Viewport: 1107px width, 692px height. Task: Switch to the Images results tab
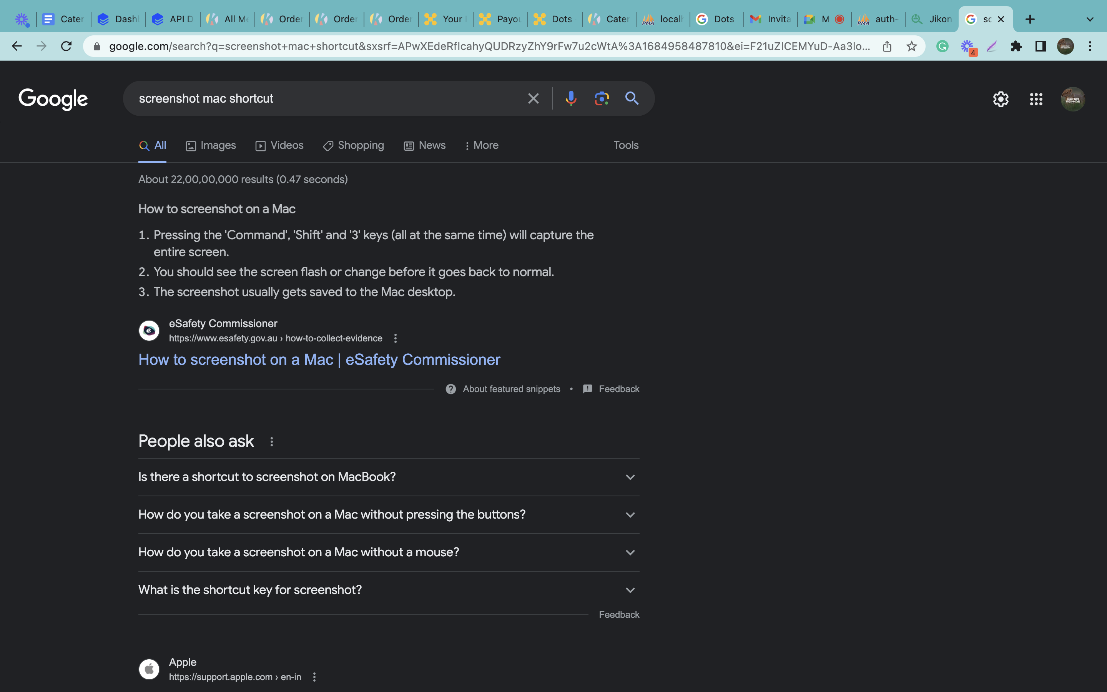click(x=211, y=146)
